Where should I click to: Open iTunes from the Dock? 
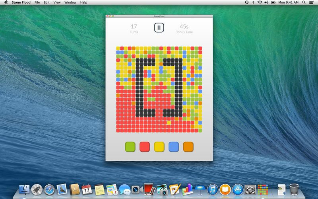(212, 190)
